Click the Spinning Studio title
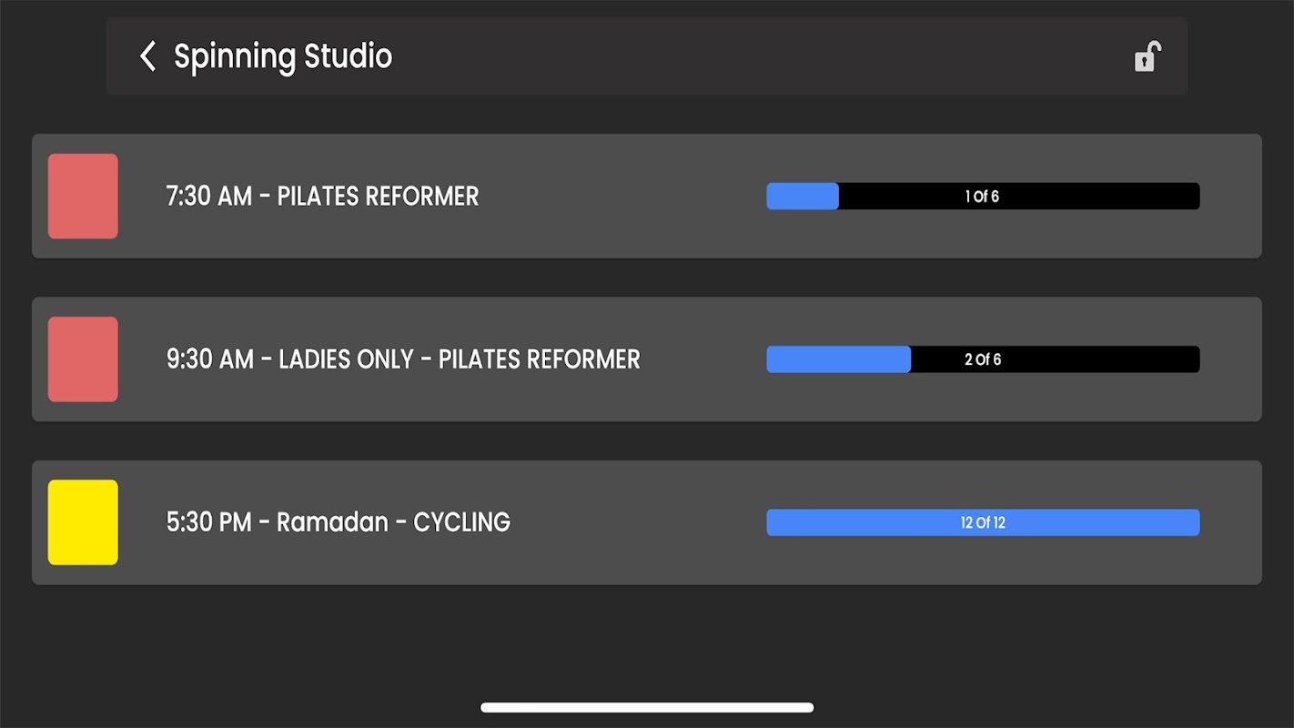The width and height of the screenshot is (1294, 728). pyautogui.click(x=283, y=56)
